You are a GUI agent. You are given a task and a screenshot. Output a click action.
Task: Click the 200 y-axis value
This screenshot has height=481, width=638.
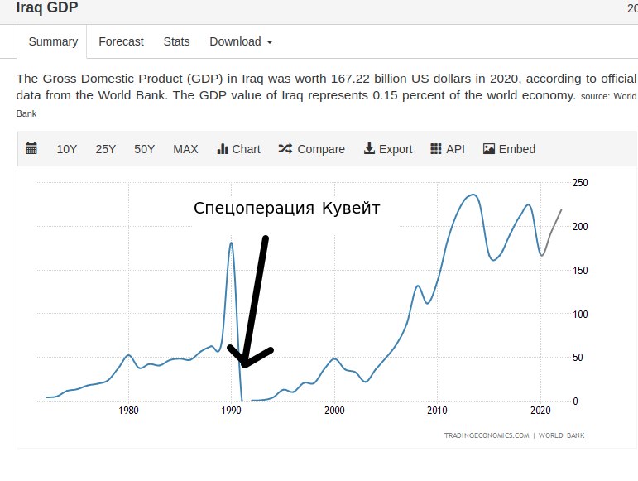[580, 226]
